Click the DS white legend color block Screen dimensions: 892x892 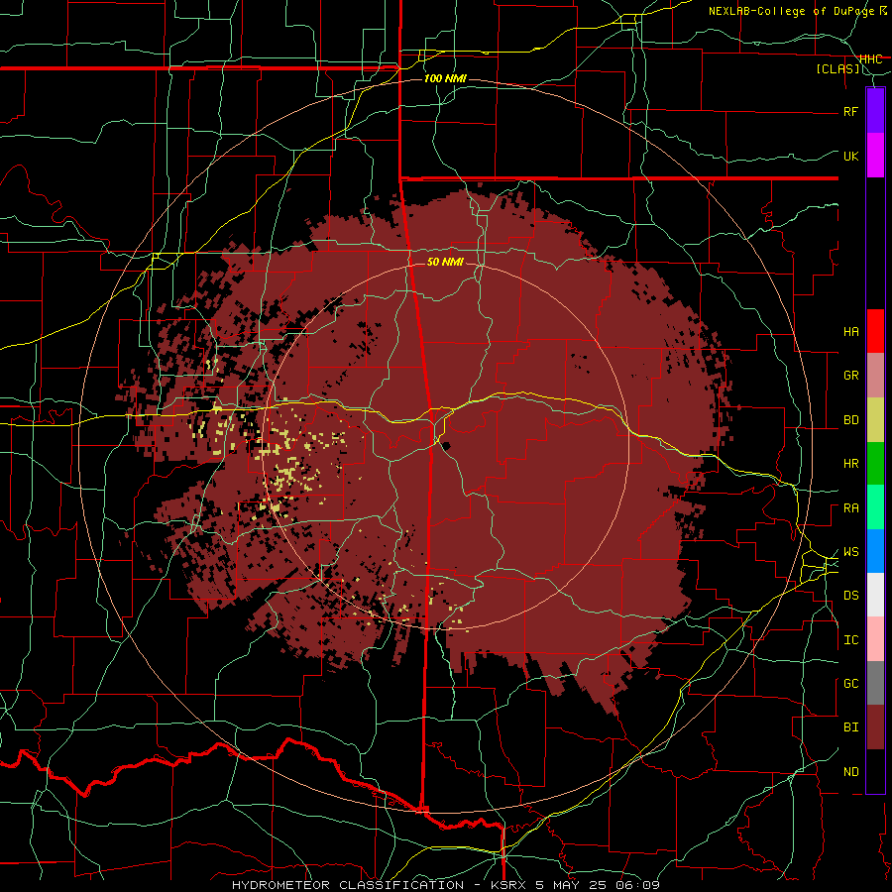tap(875, 595)
